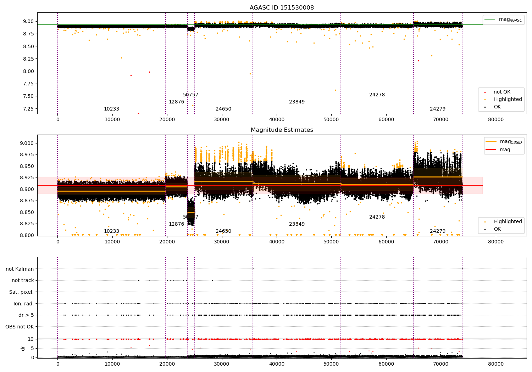Viewport: 532px width, 372px height.
Task: Click the 8.850 y-axis tick label
Action: (27, 213)
